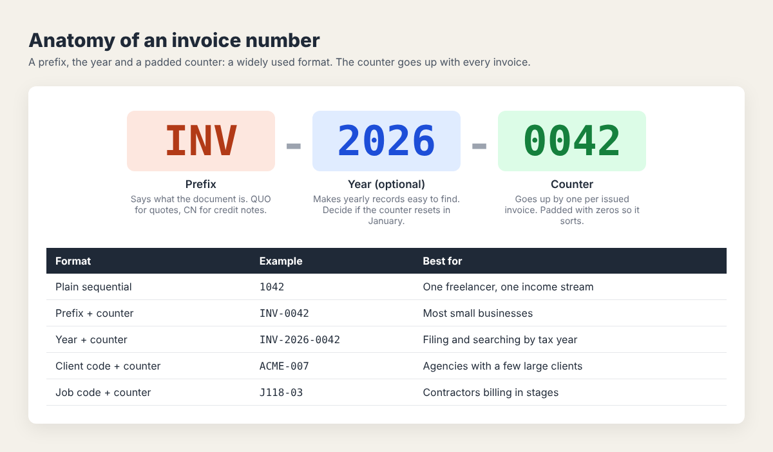
Task: Click "Agencies with a few large clients"
Action: click(x=502, y=366)
